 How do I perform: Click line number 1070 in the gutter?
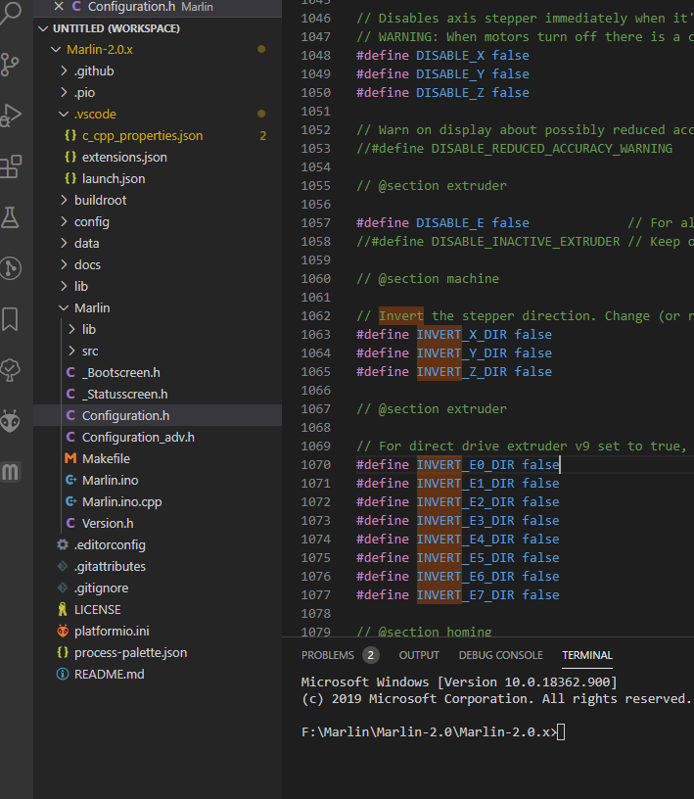coord(315,465)
